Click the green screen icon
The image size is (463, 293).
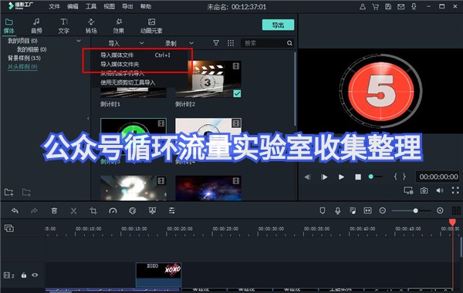pyautogui.click(x=152, y=210)
